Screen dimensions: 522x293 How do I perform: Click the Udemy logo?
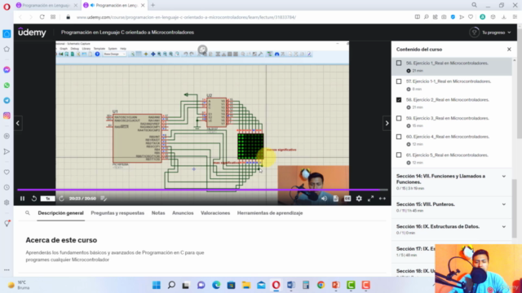click(x=32, y=33)
